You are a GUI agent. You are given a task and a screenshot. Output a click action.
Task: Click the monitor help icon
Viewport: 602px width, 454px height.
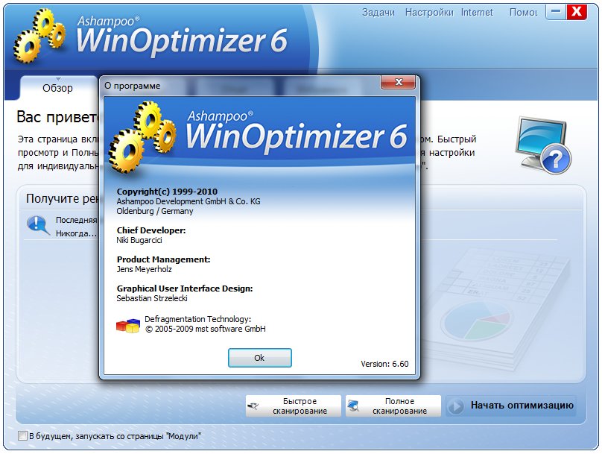[x=542, y=145]
